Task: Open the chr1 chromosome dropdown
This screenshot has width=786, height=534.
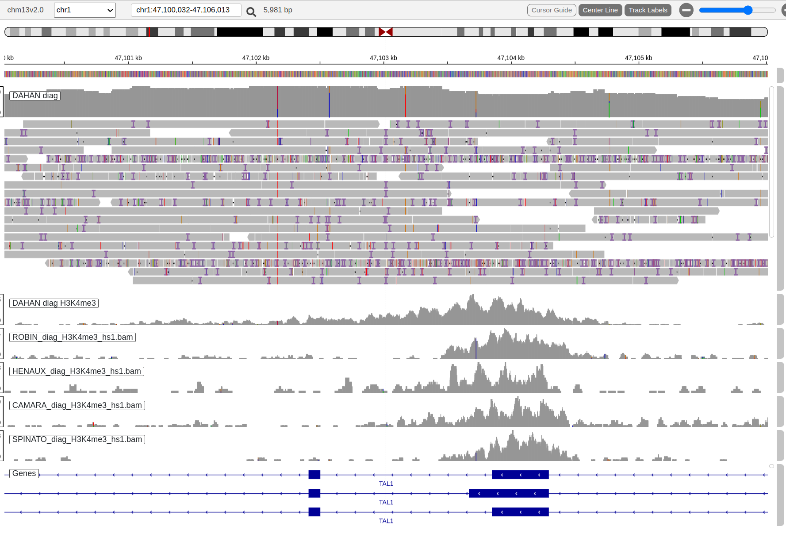Action: pyautogui.click(x=84, y=10)
